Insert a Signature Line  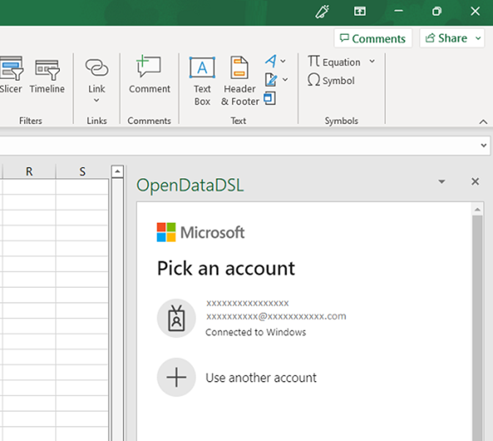[271, 80]
